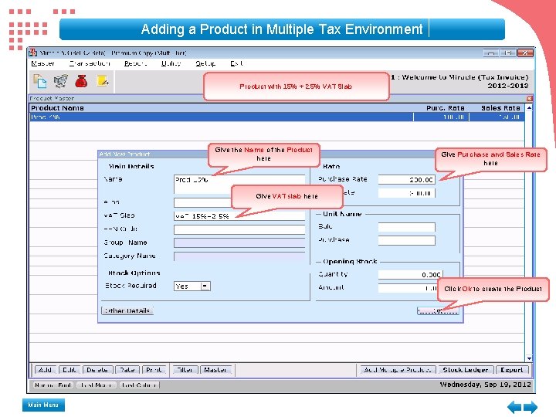Click the opening stock Amount field
This screenshot has width=556, height=417.
pyautogui.click(x=408, y=288)
